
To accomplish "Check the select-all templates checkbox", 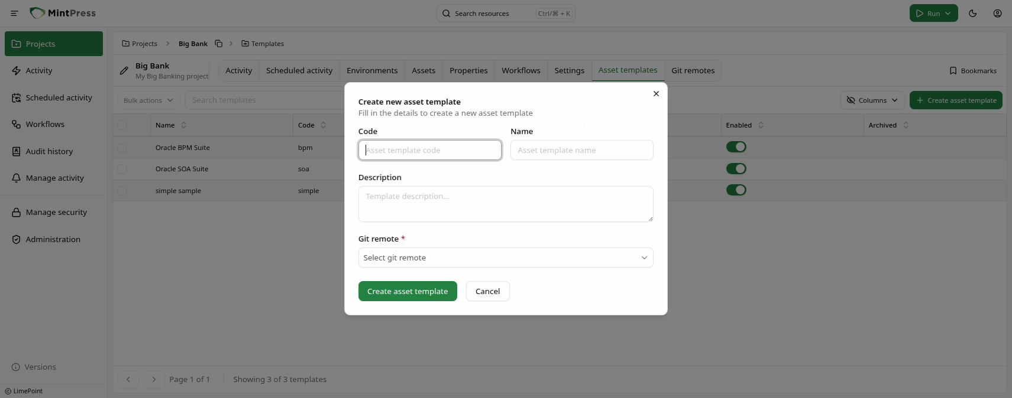I will [x=122, y=125].
